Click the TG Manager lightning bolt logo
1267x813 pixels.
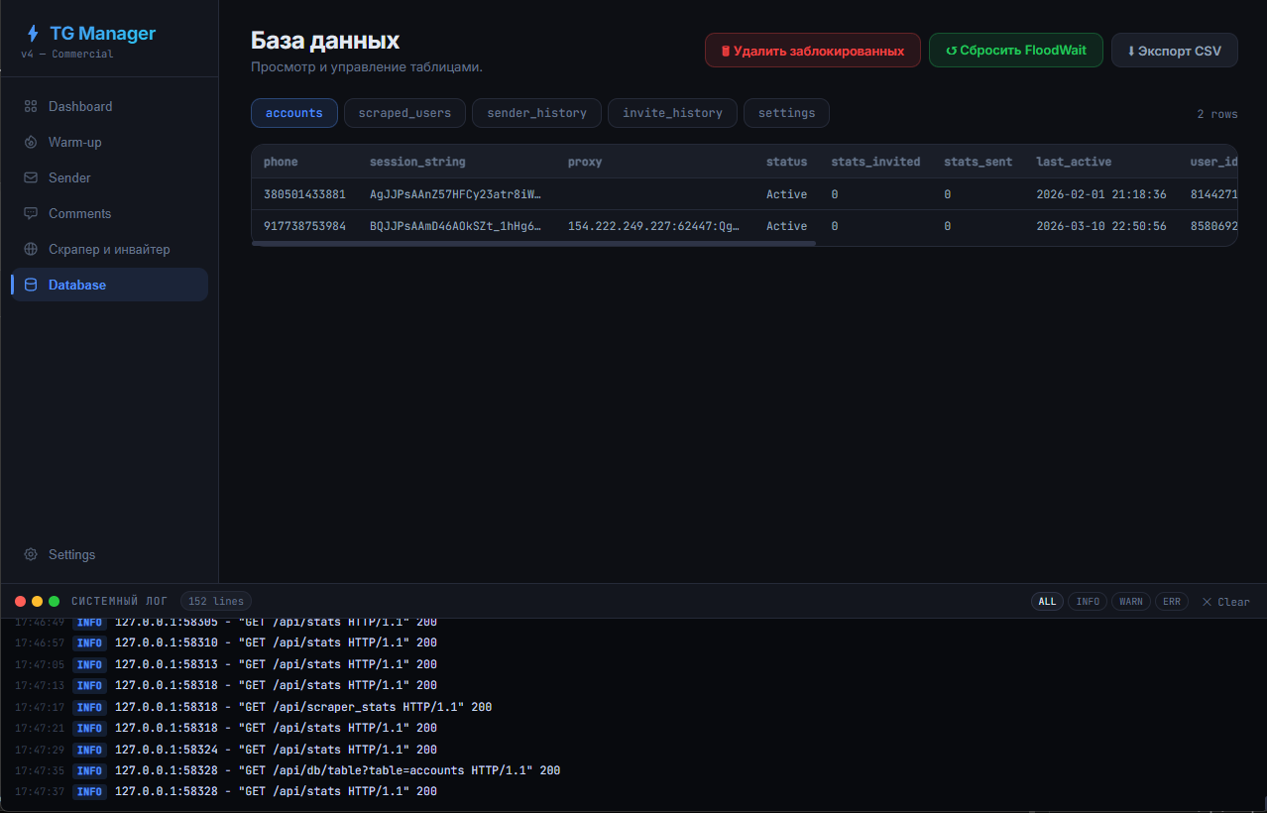[33, 34]
